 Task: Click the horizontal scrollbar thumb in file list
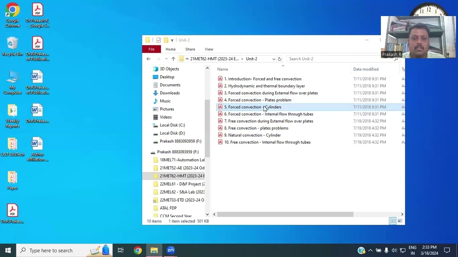pyautogui.click(x=285, y=215)
